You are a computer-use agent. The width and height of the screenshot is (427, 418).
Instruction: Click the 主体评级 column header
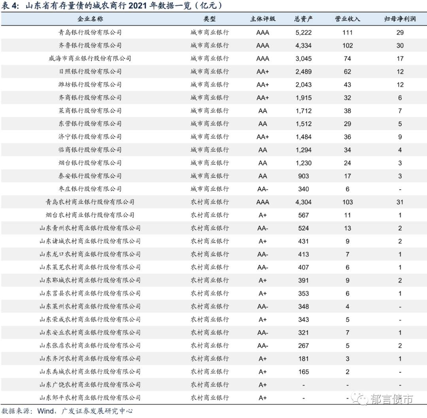click(x=263, y=19)
